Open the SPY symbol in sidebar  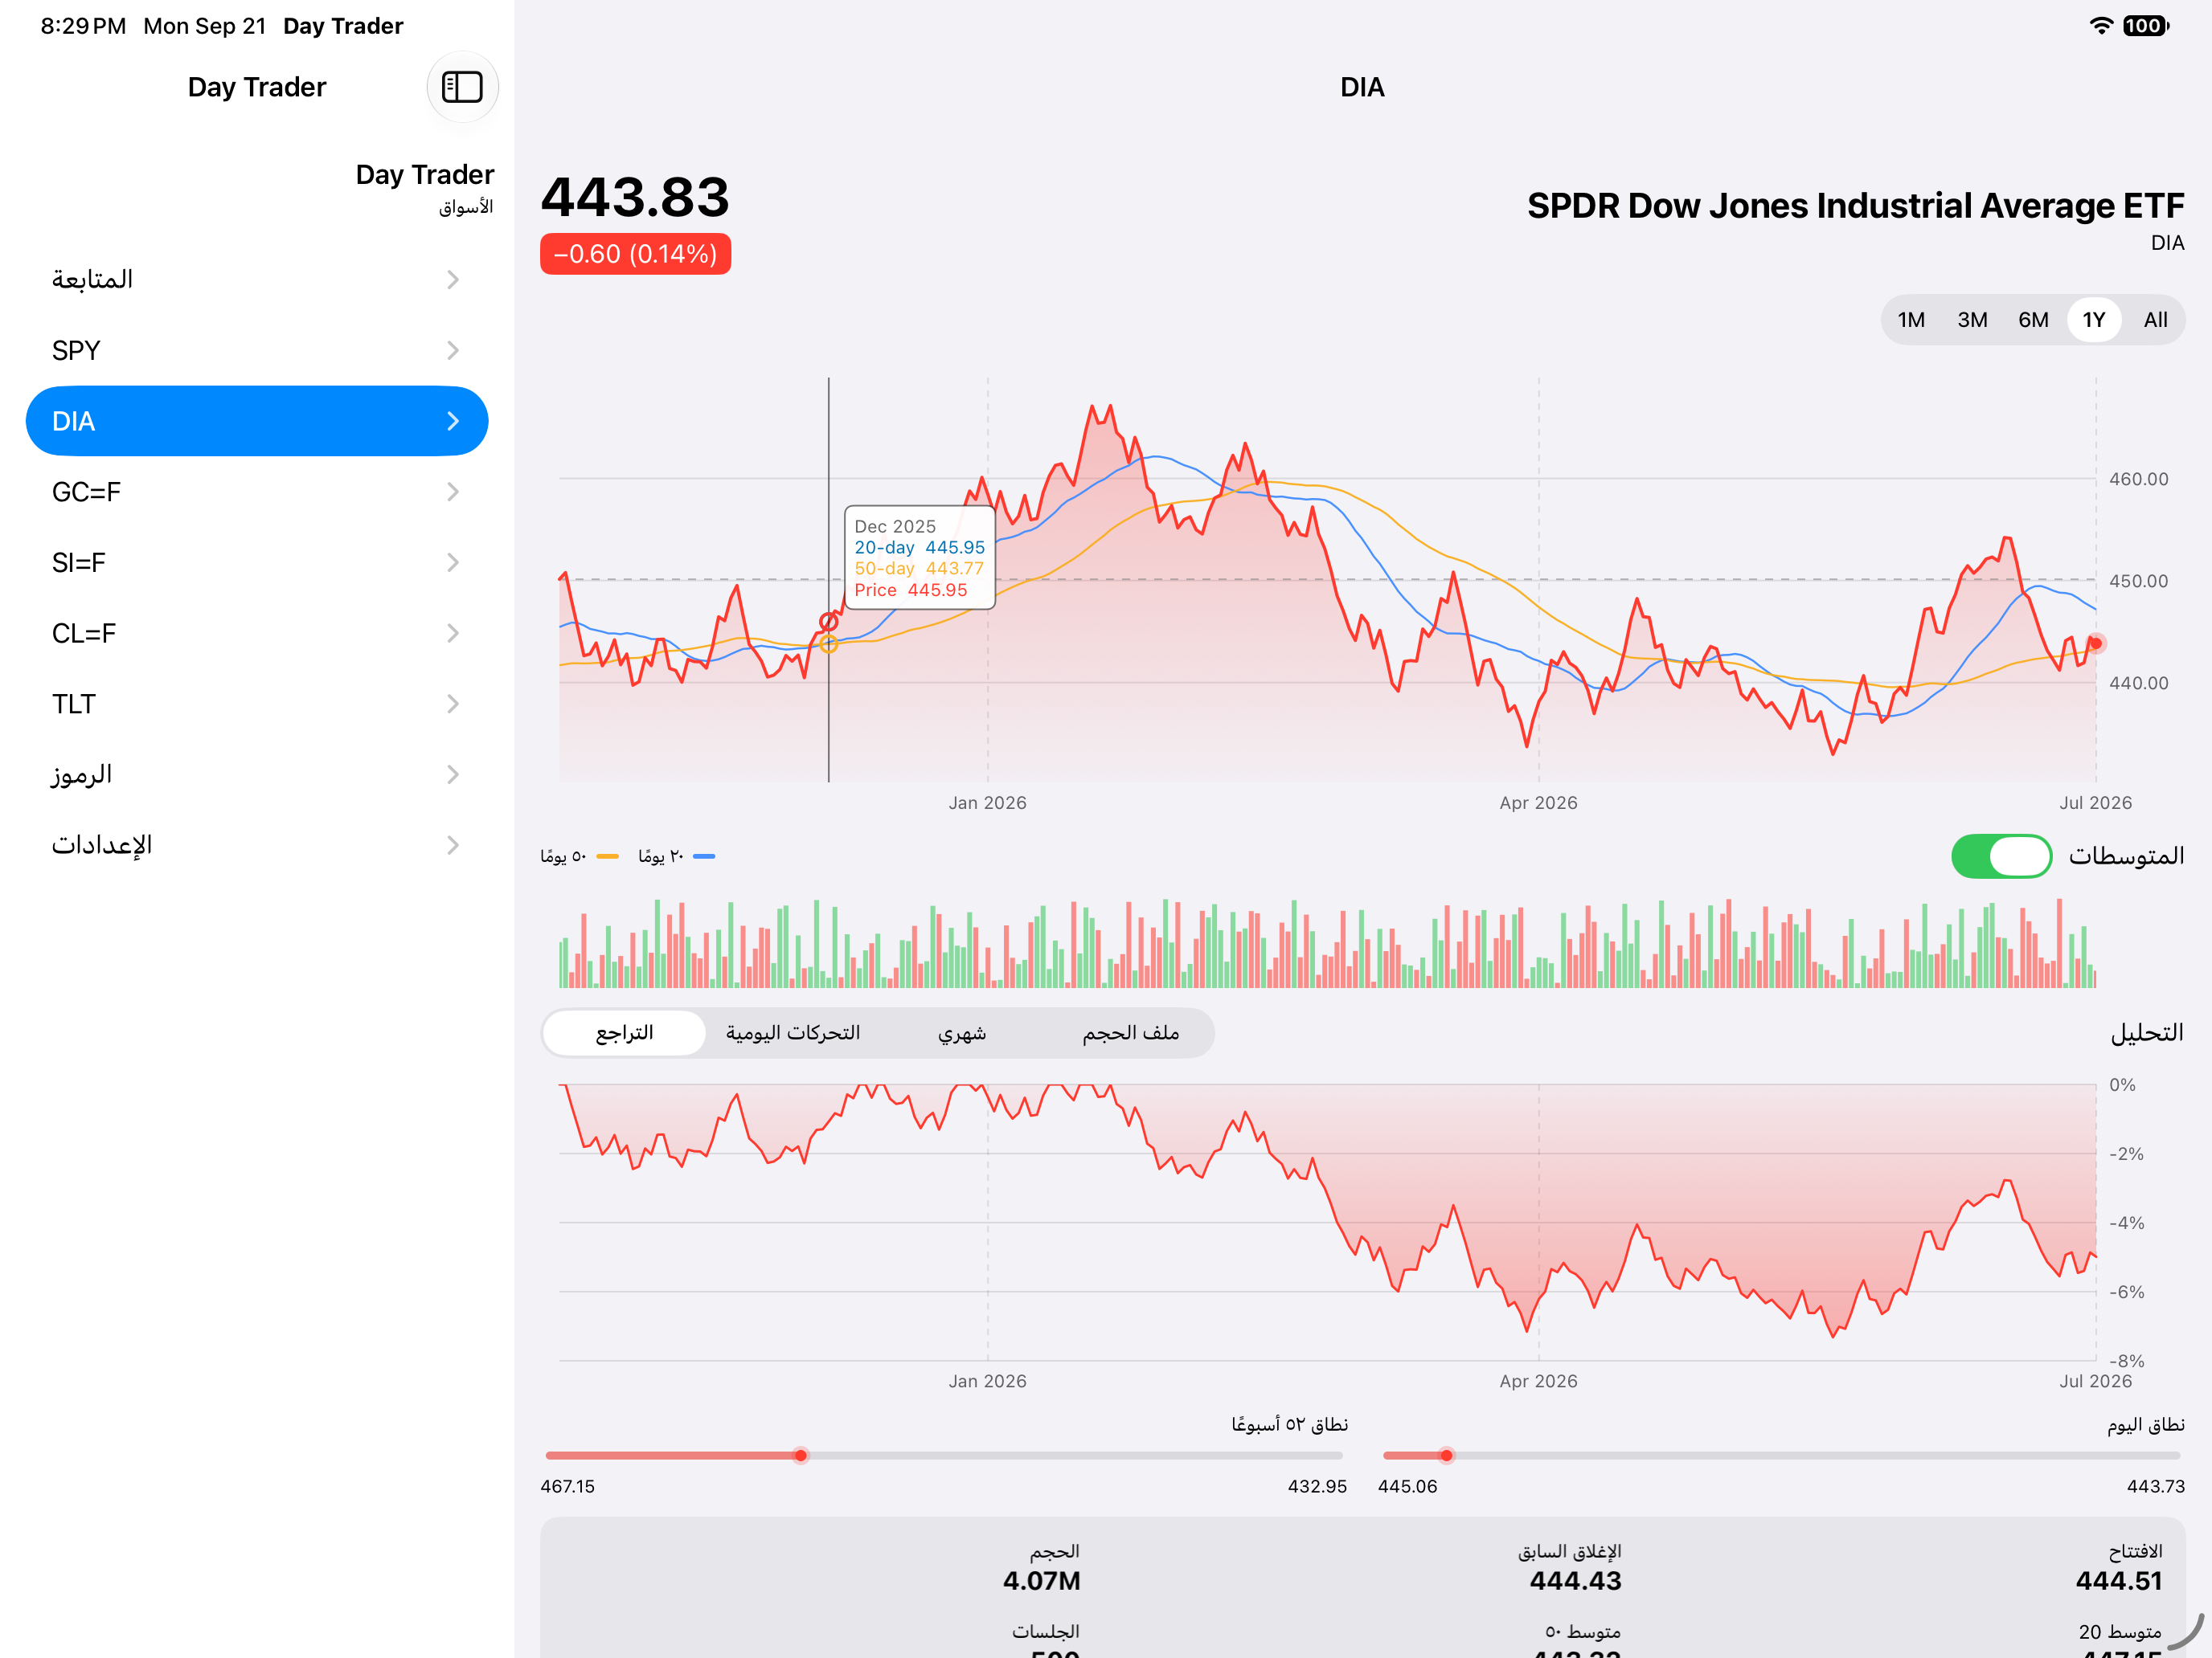[x=257, y=351]
